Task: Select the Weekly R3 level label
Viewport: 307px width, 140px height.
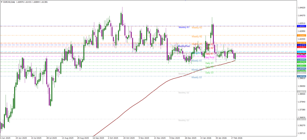Action: click(x=197, y=28)
